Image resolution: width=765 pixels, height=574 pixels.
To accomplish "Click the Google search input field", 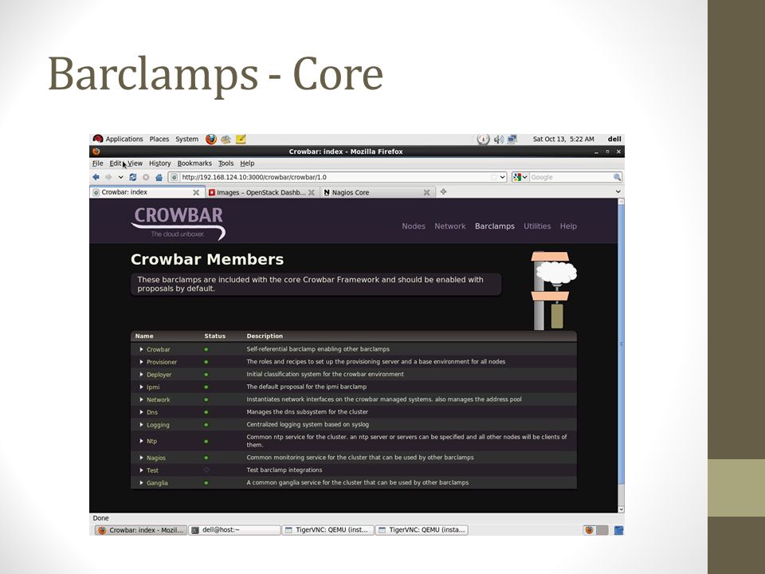I will coord(571,177).
